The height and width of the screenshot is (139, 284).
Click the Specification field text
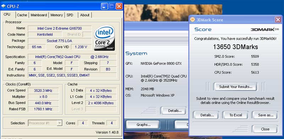click(x=72, y=57)
